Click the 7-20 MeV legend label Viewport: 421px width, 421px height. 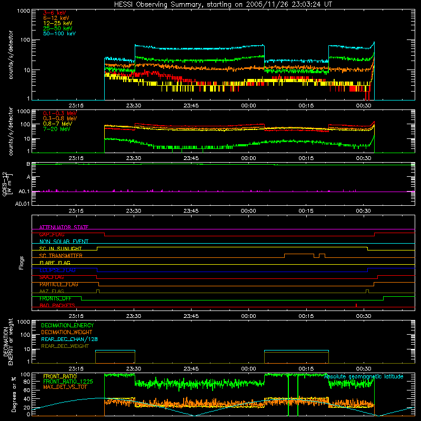pyautogui.click(x=57, y=129)
